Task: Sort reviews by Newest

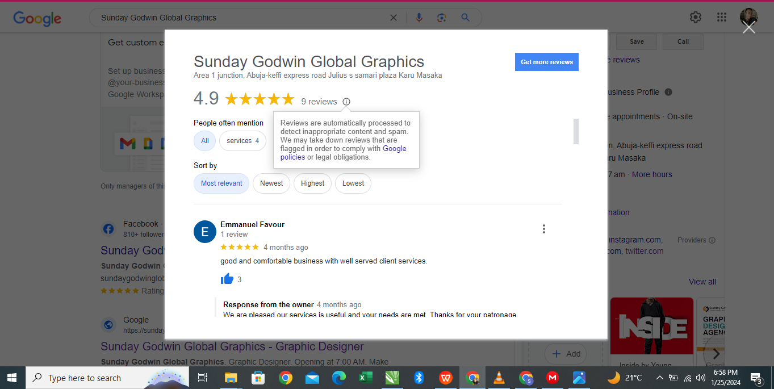Action: (x=271, y=183)
